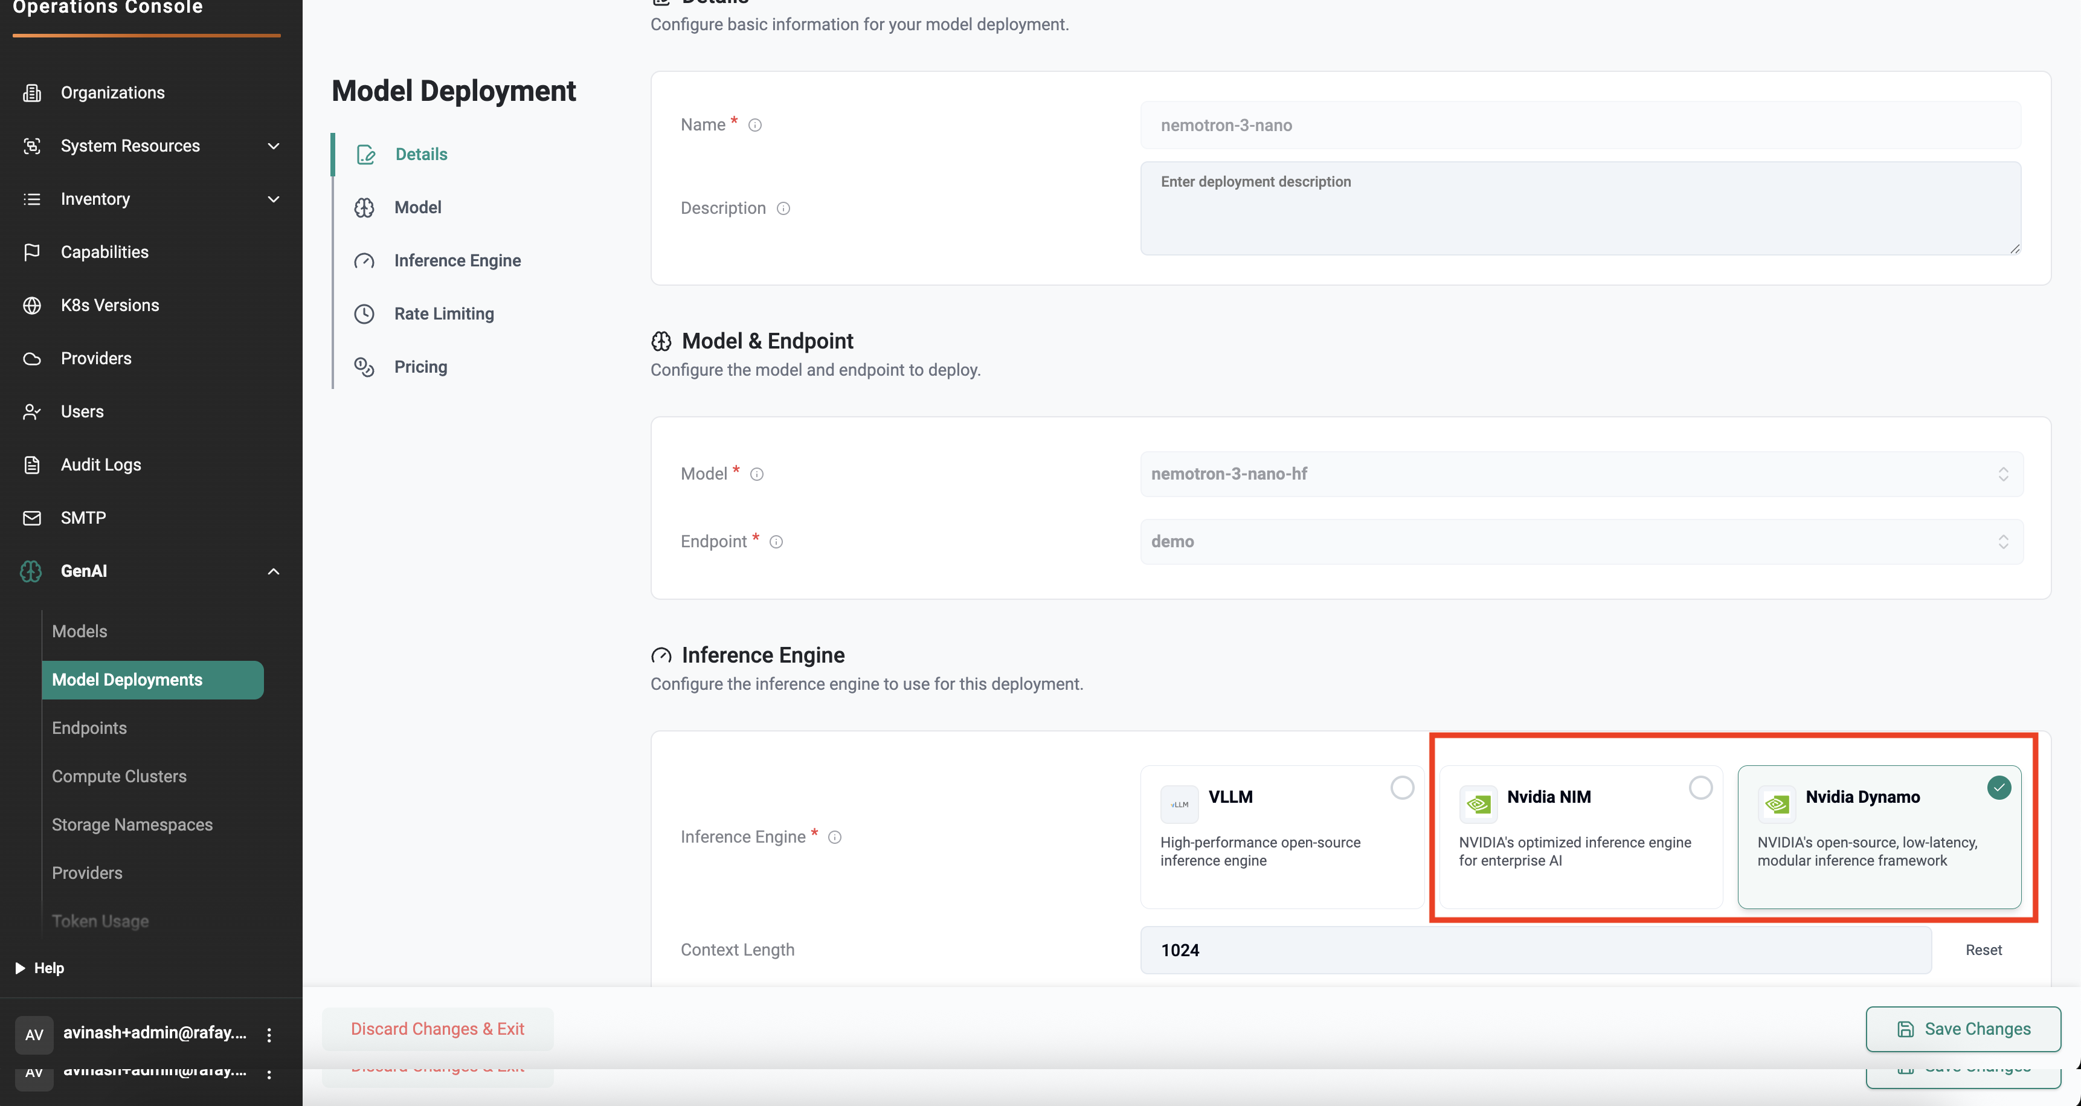Select the VLLM inference engine radio

click(1401, 788)
